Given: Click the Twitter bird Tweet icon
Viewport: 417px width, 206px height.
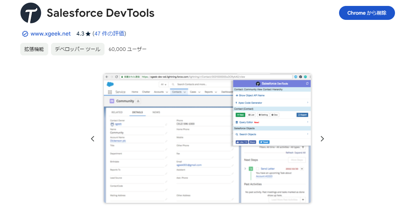Looking at the screenshot, I should pos(261,142).
